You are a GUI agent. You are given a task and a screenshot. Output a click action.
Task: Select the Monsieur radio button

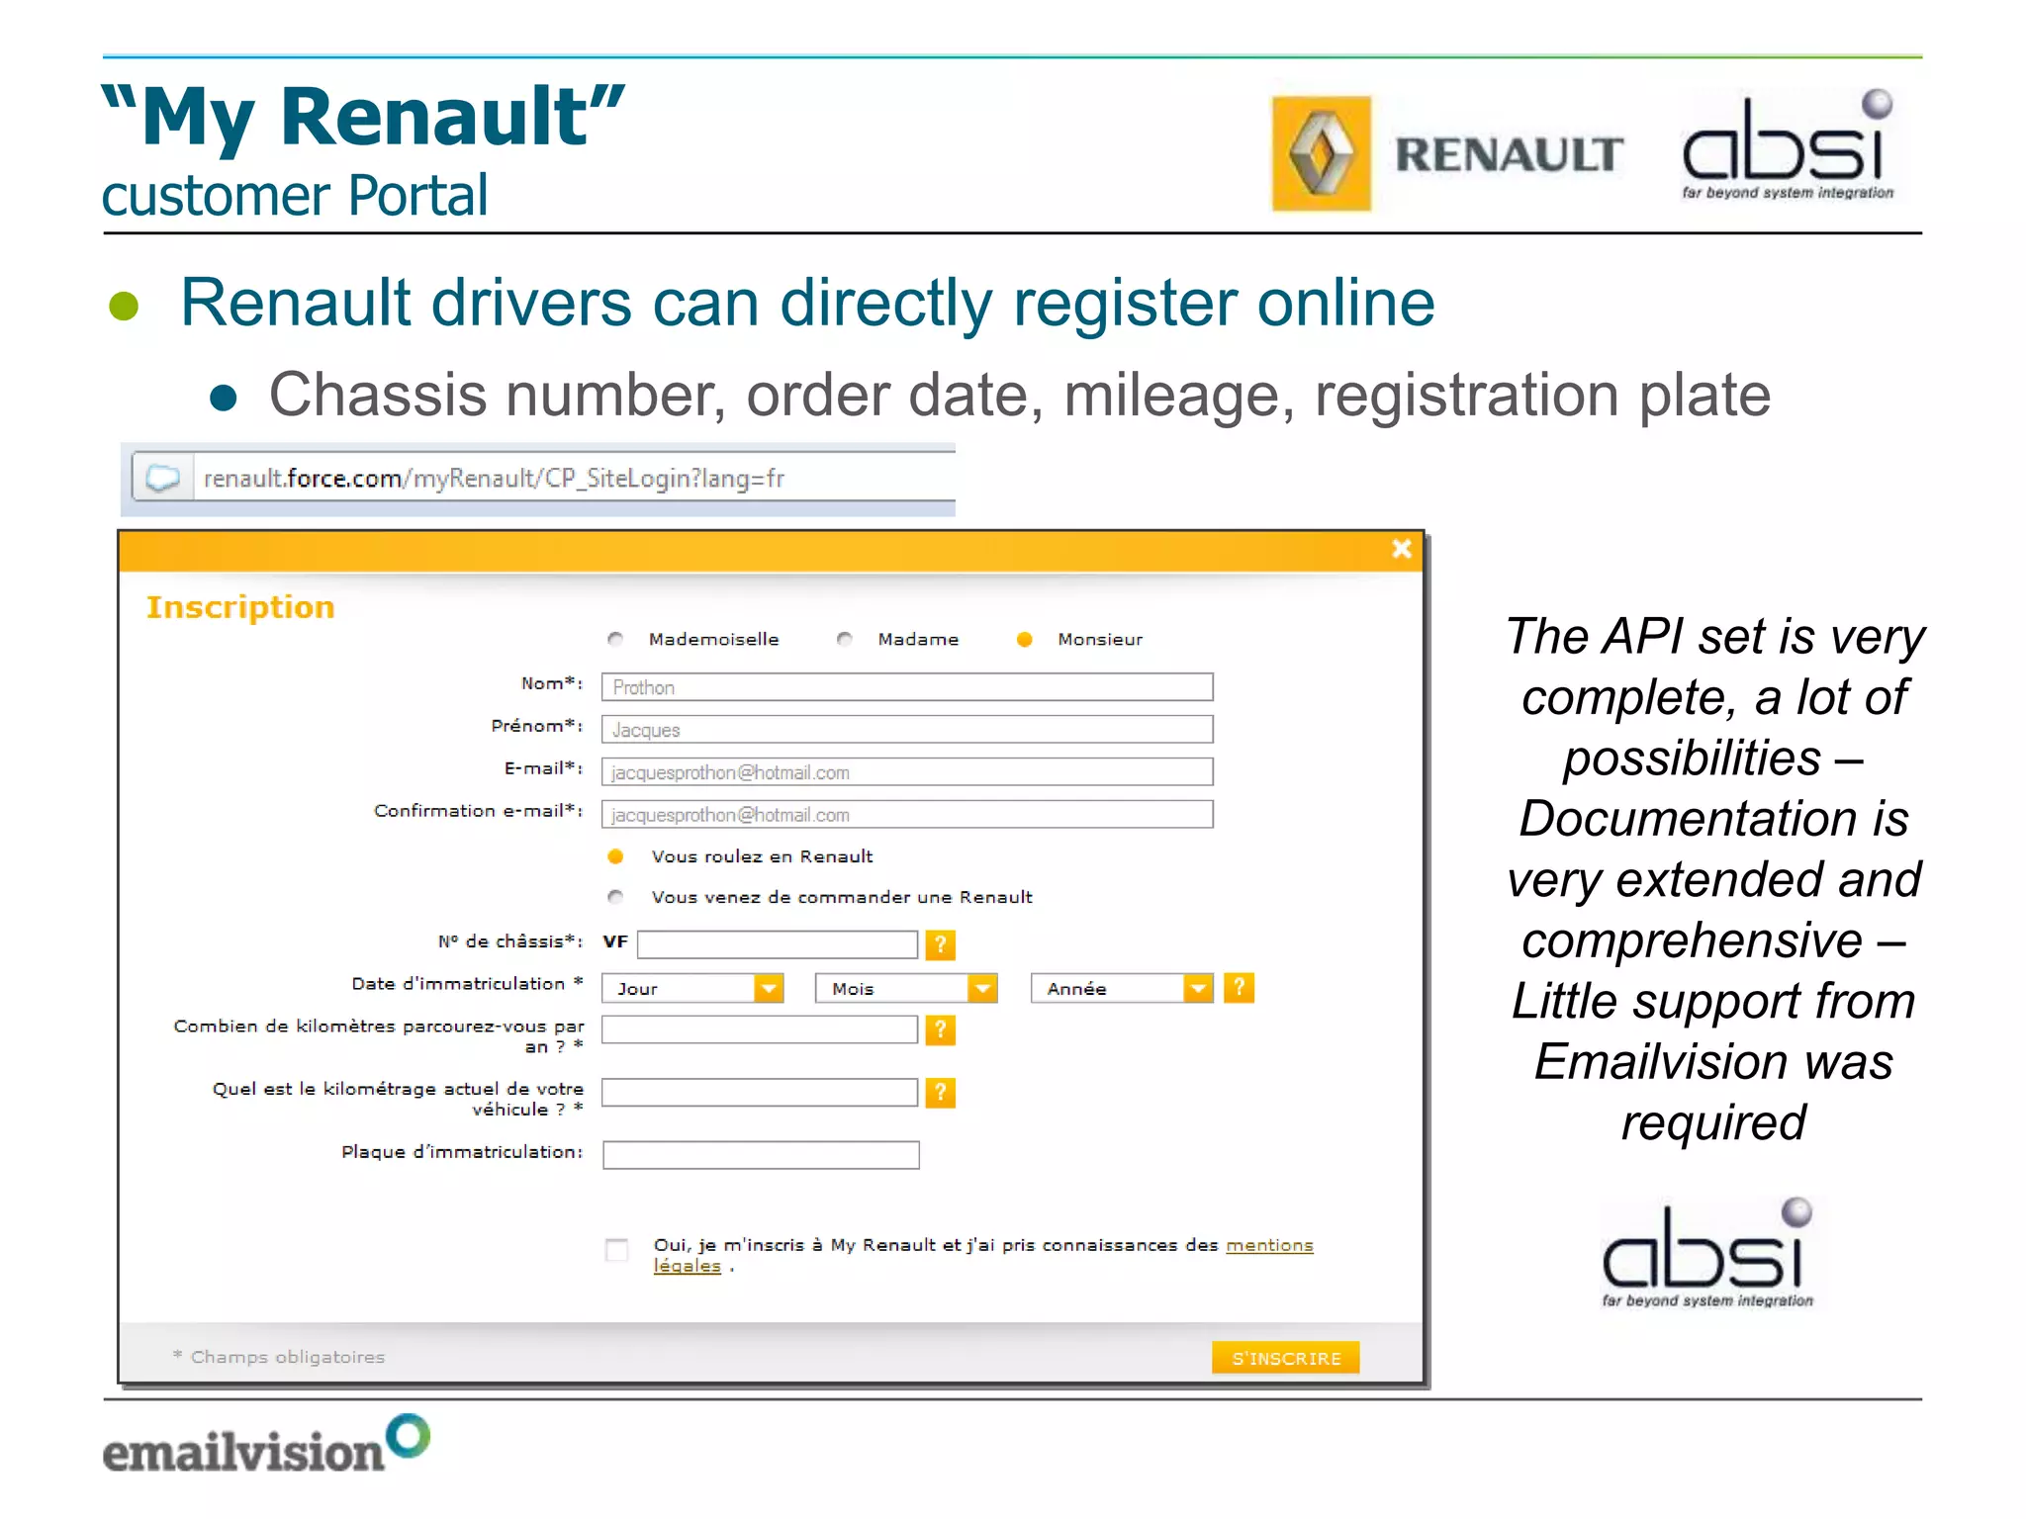1025,640
